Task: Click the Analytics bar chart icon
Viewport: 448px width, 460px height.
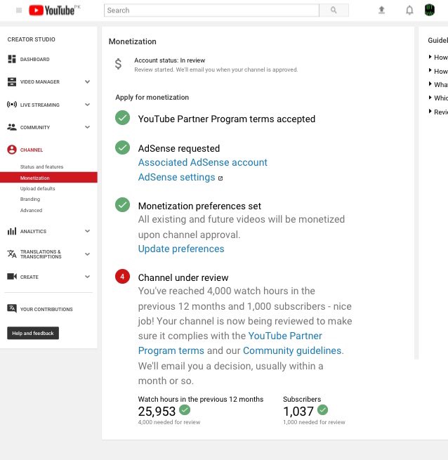Action: coord(12,231)
